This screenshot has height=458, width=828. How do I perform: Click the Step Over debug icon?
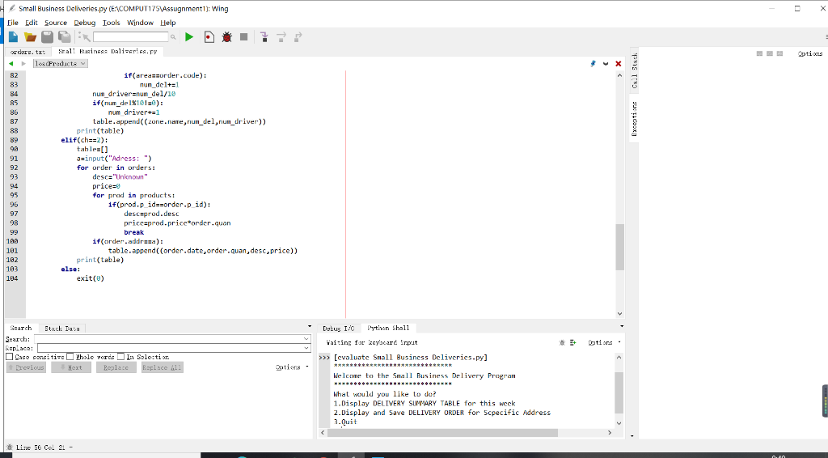click(281, 37)
